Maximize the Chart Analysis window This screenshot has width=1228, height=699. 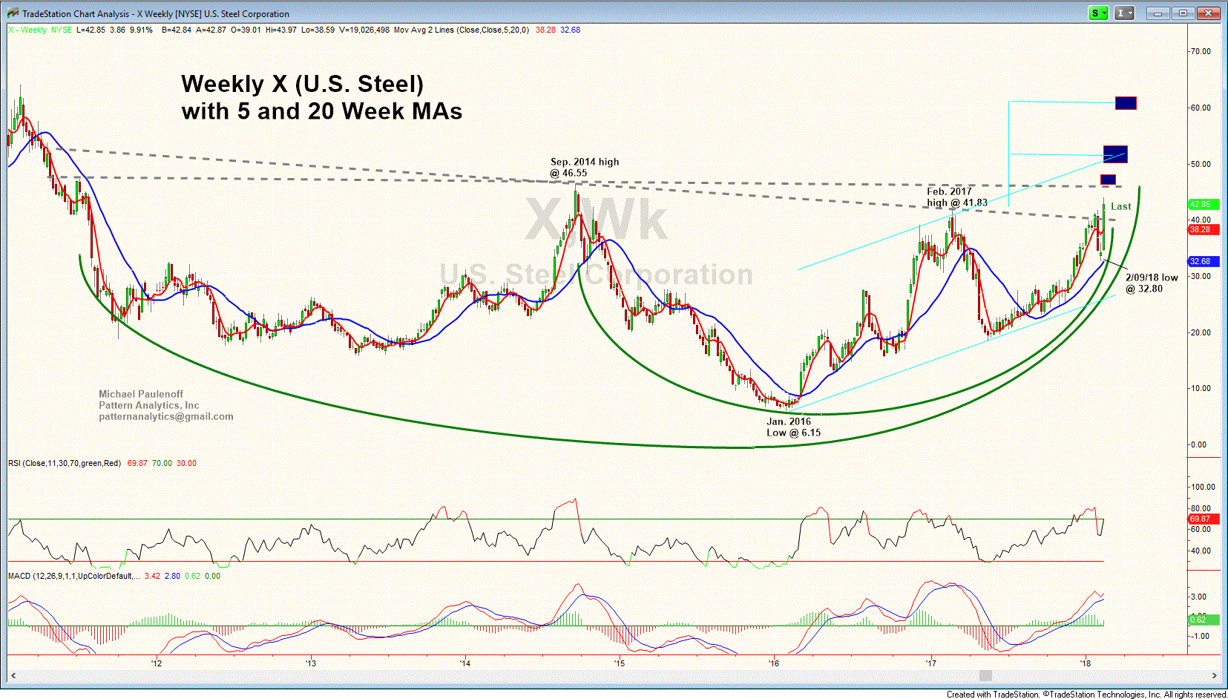point(1183,13)
